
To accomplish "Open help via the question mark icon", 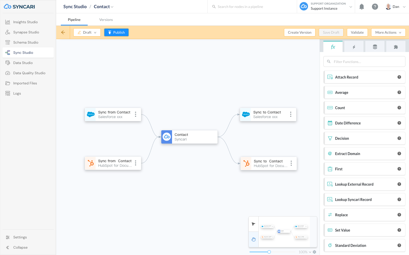I will click(x=375, y=7).
